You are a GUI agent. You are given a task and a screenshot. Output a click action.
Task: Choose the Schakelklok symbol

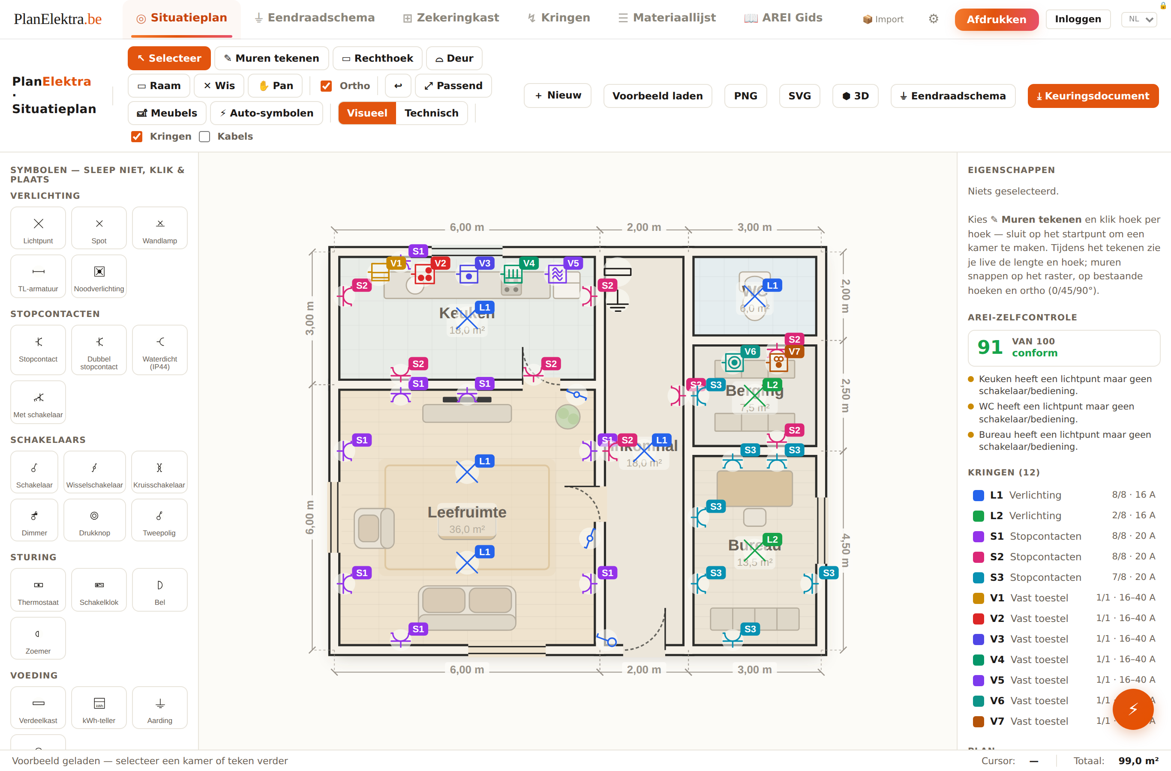coord(99,589)
